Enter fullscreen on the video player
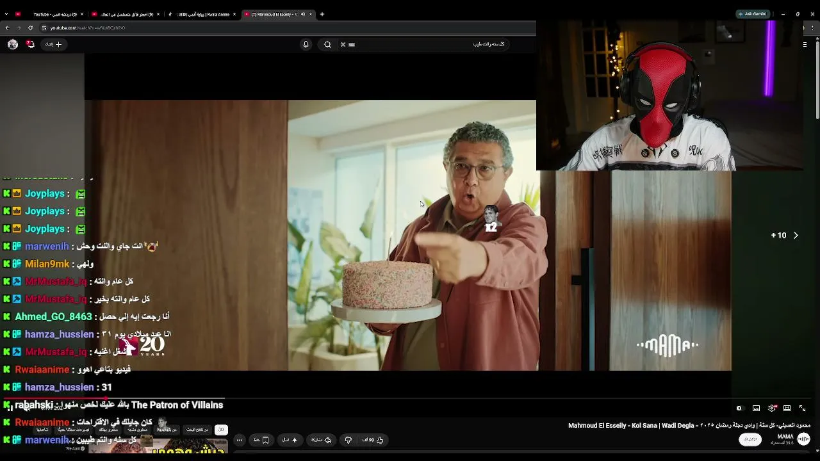This screenshot has width=820, height=461. 802,408
